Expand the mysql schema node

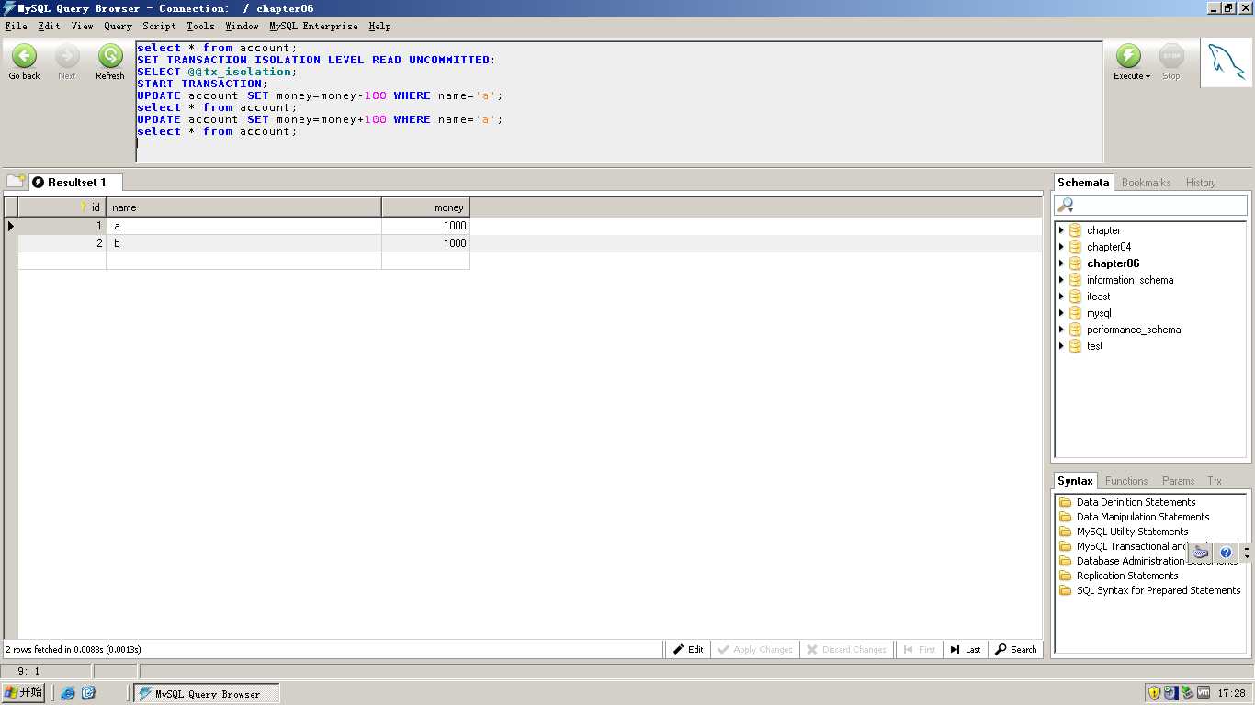(1061, 313)
